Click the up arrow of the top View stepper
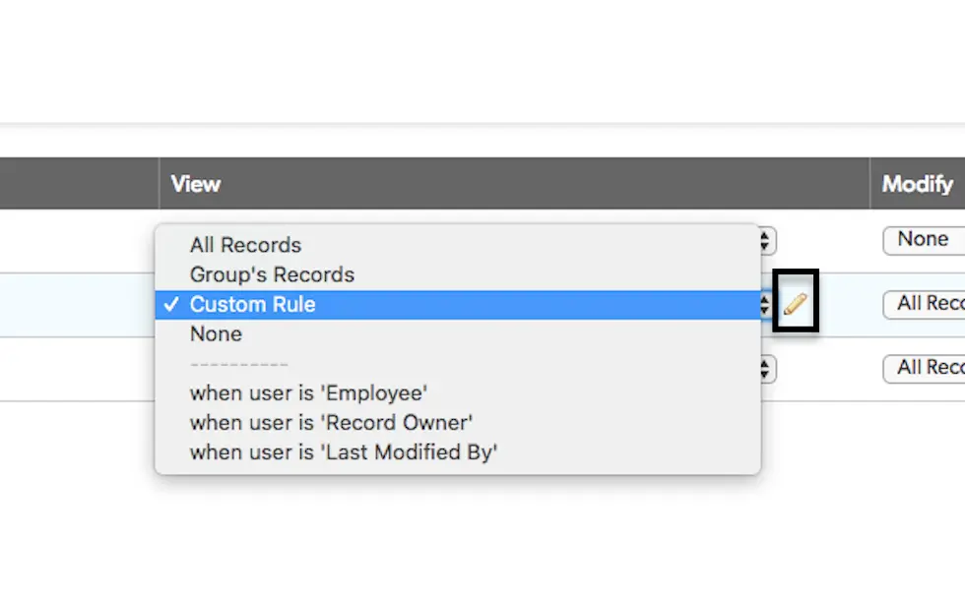 [x=765, y=236]
